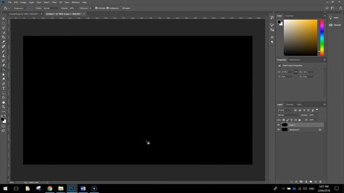The width and height of the screenshot is (344, 193).
Task: Toggle lock all padlock icon
Action: pyautogui.click(x=299, y=120)
